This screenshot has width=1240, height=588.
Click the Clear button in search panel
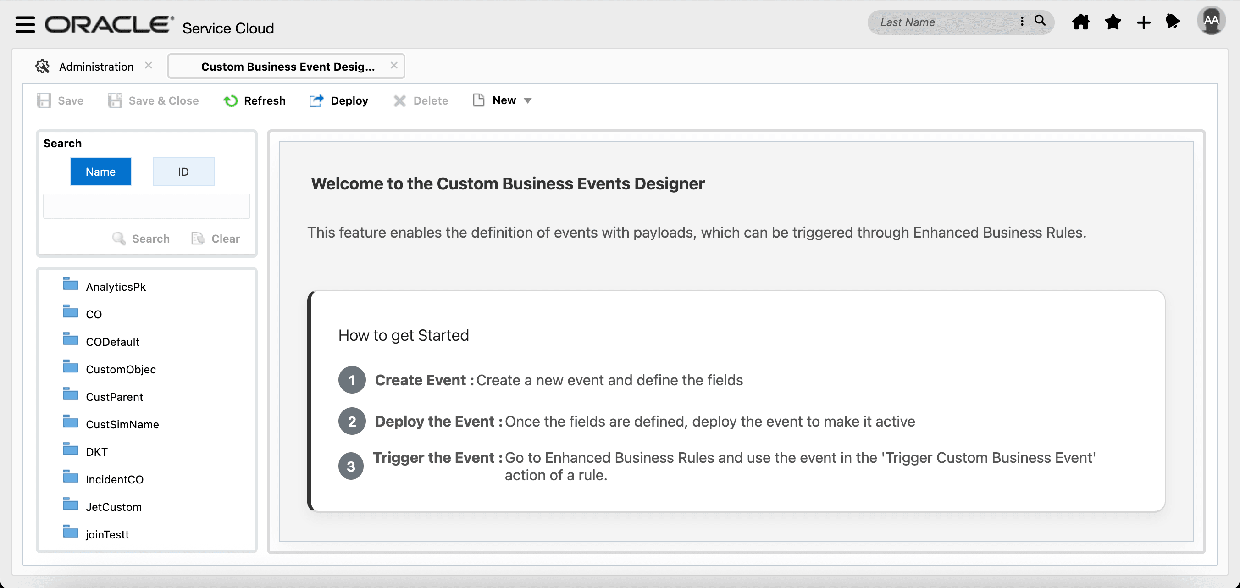(216, 239)
